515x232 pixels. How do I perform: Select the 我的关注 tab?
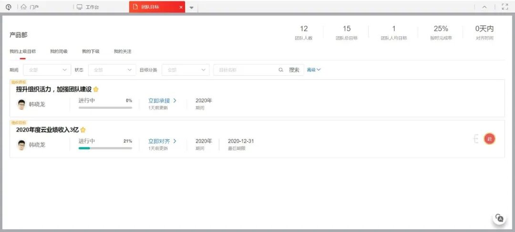pos(123,52)
